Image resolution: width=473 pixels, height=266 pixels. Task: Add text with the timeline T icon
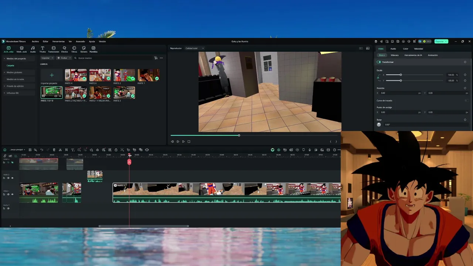pyautogui.click(x=73, y=150)
